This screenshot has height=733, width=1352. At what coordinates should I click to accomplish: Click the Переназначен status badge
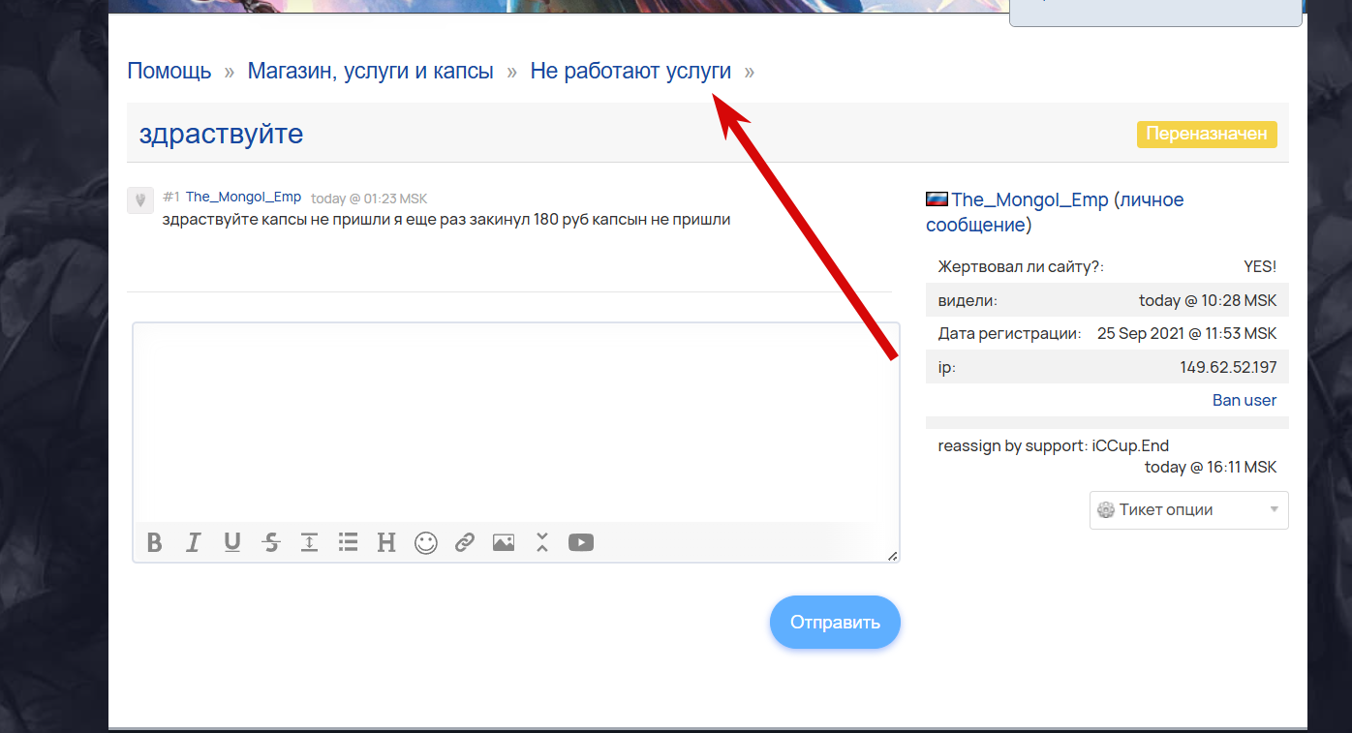click(1207, 134)
